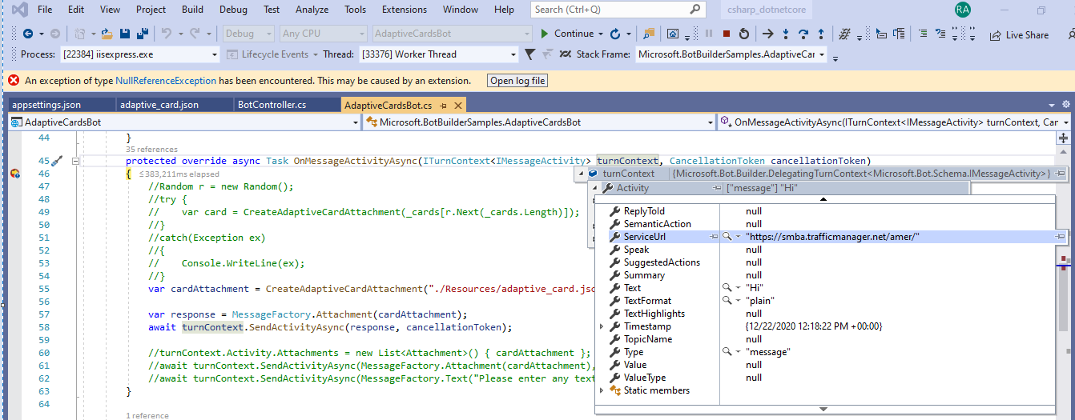The width and height of the screenshot is (1075, 420).
Task: Open the Process dropdown showing iisexpress.exe
Action: click(214, 54)
